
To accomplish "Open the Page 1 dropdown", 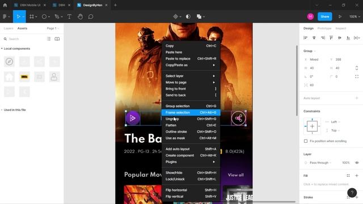I will (53, 28).
